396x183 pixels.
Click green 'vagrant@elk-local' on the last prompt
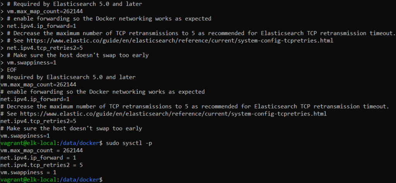pyautogui.click(x=28, y=180)
